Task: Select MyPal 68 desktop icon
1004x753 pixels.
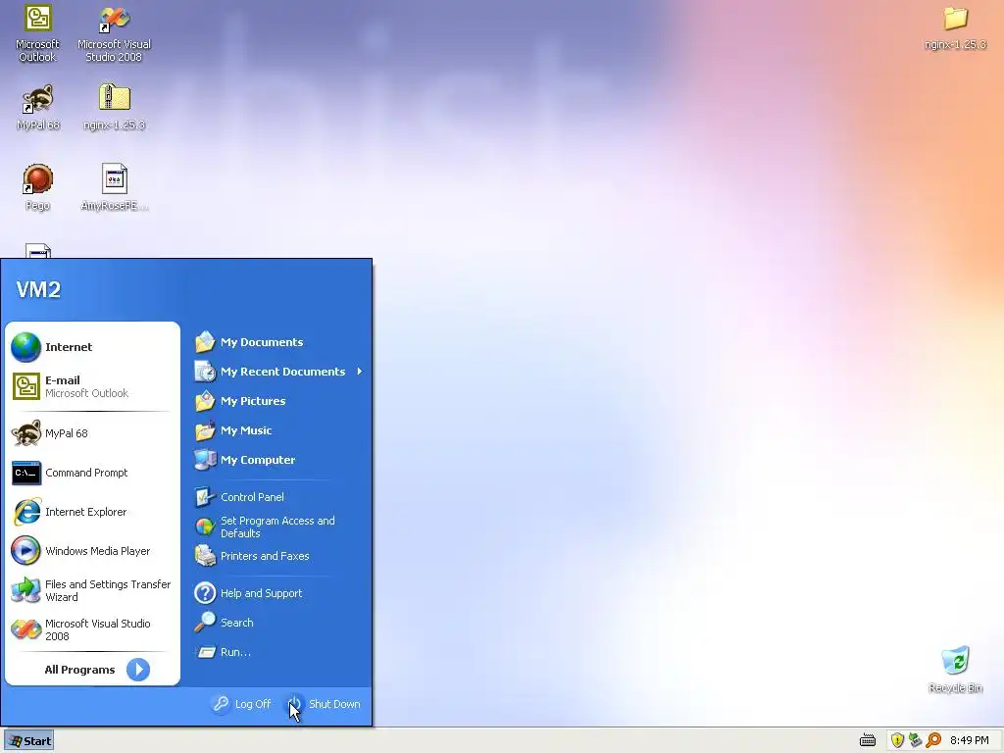Action: click(x=38, y=108)
